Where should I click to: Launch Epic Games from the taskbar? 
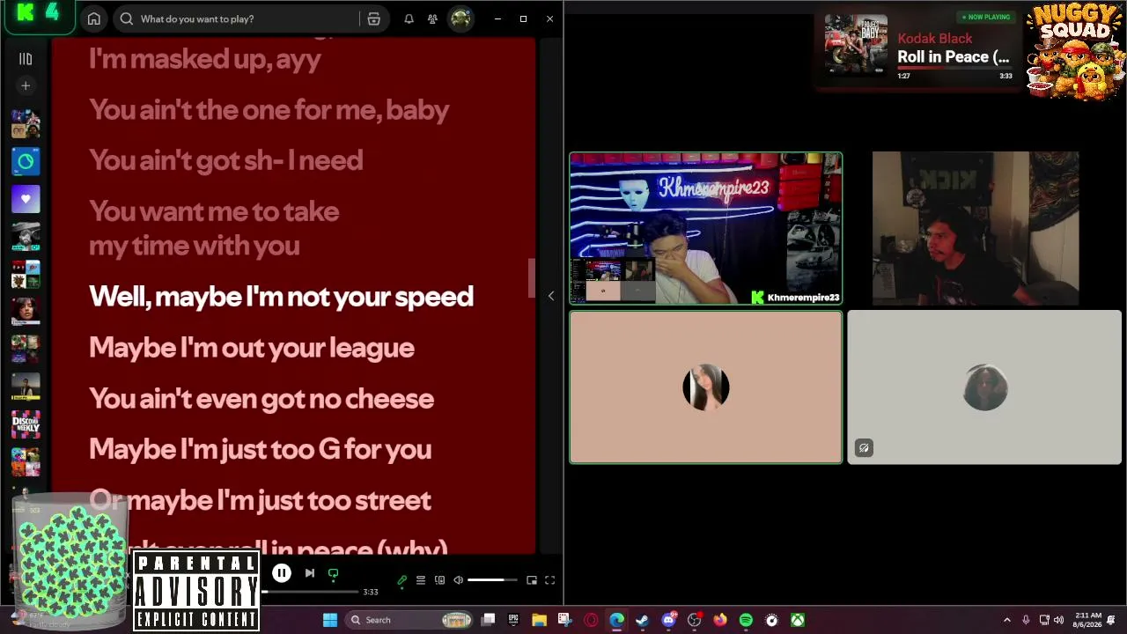(x=513, y=620)
